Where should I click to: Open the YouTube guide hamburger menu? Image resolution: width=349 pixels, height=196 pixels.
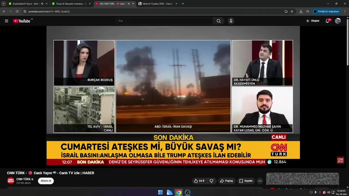pos(7,21)
